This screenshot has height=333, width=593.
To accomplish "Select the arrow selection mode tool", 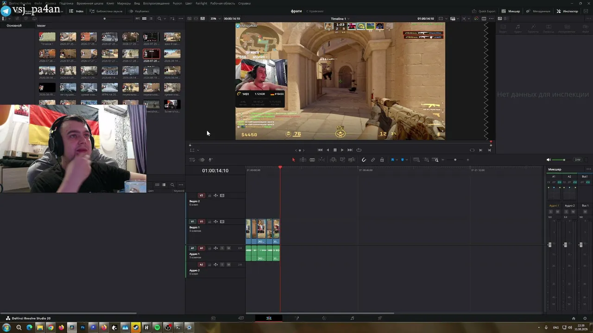I will coord(293,160).
